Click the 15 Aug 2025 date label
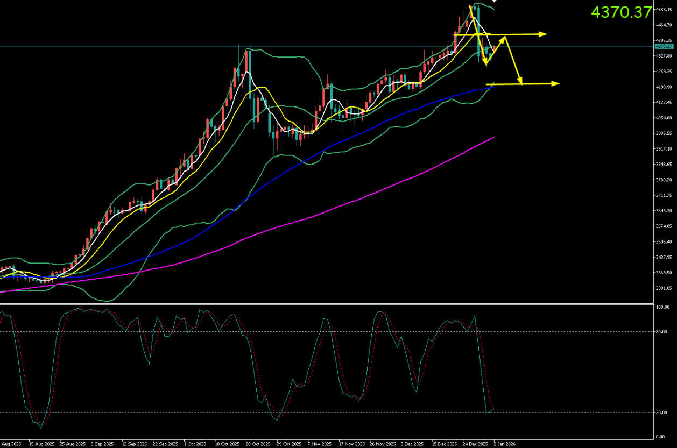Image resolution: width=677 pixels, height=448 pixels. click(41, 444)
